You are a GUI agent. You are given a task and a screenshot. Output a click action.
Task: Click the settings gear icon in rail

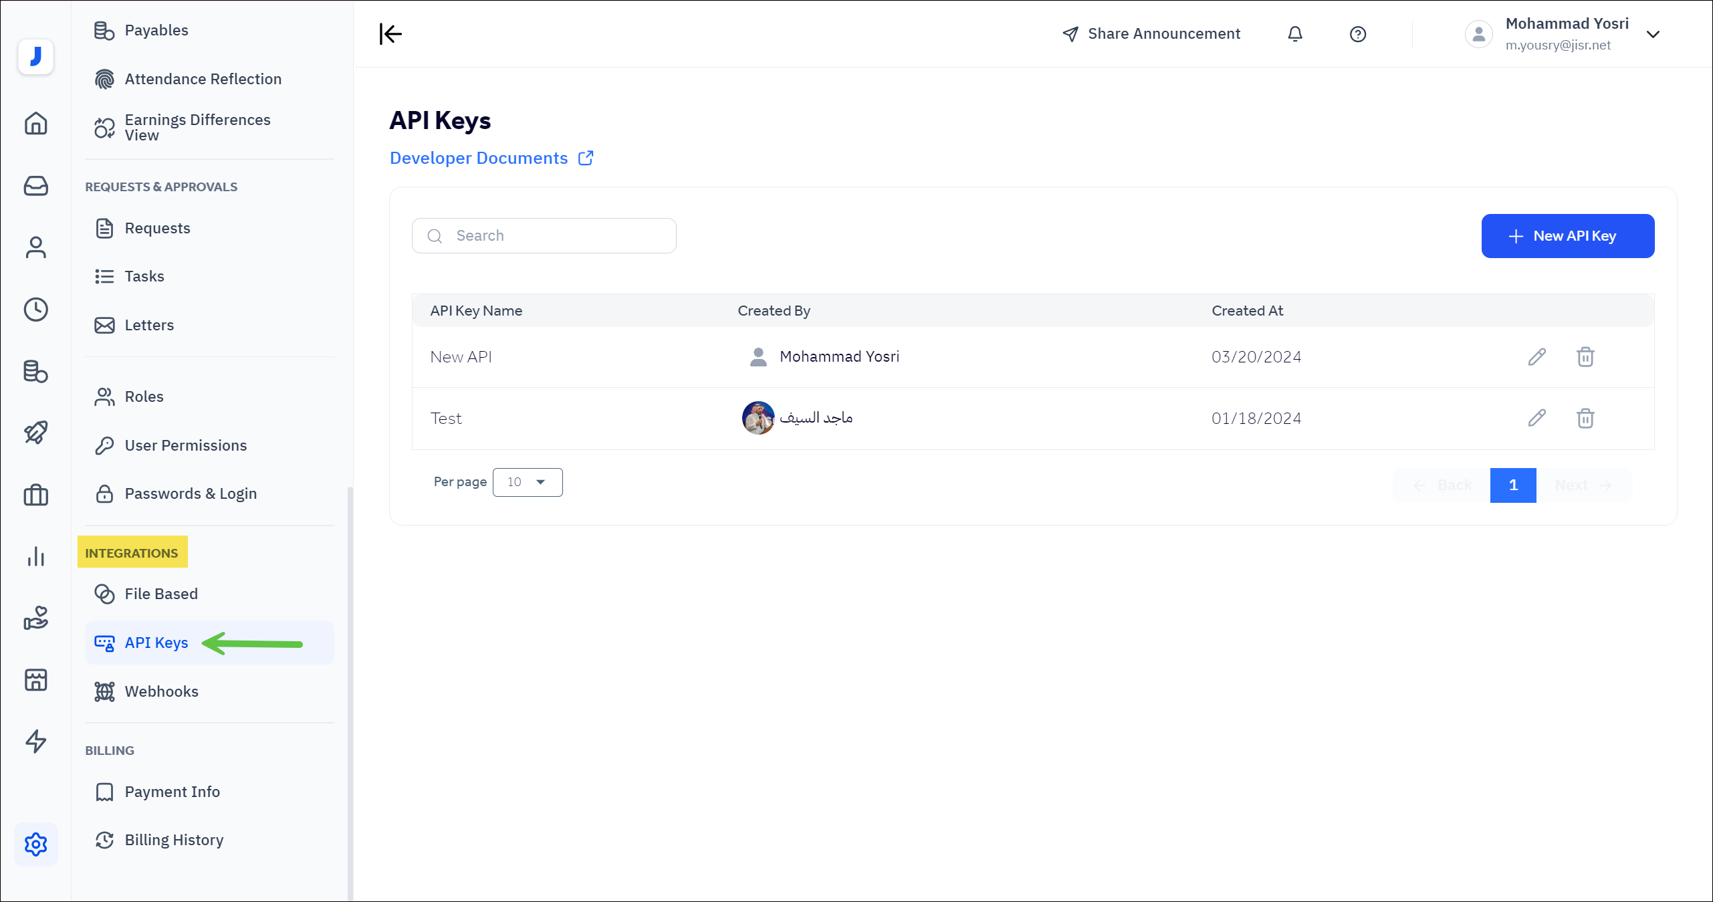click(x=36, y=844)
